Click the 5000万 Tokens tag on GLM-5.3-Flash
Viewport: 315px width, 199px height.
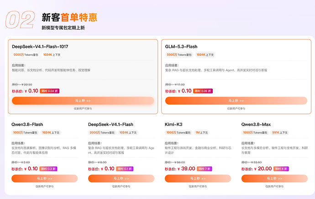(x=179, y=55)
